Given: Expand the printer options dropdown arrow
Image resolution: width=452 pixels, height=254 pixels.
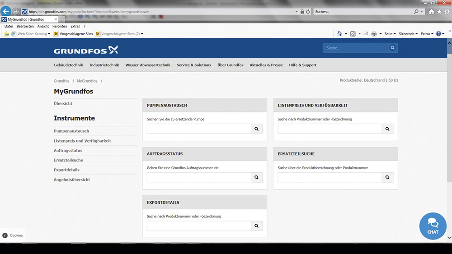Looking at the screenshot, I should (x=381, y=34).
